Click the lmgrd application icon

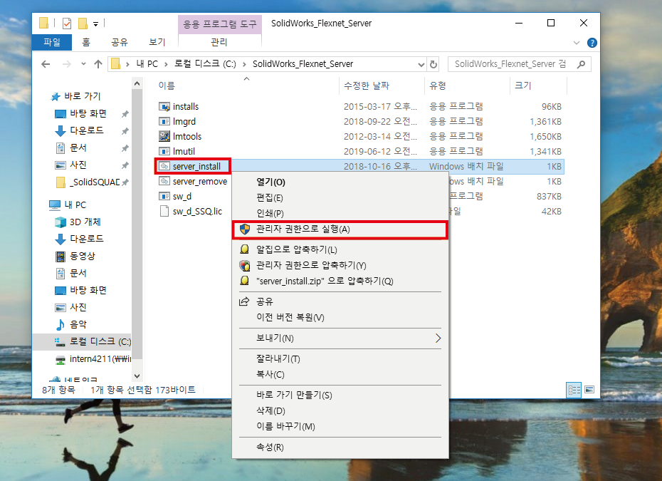click(164, 122)
